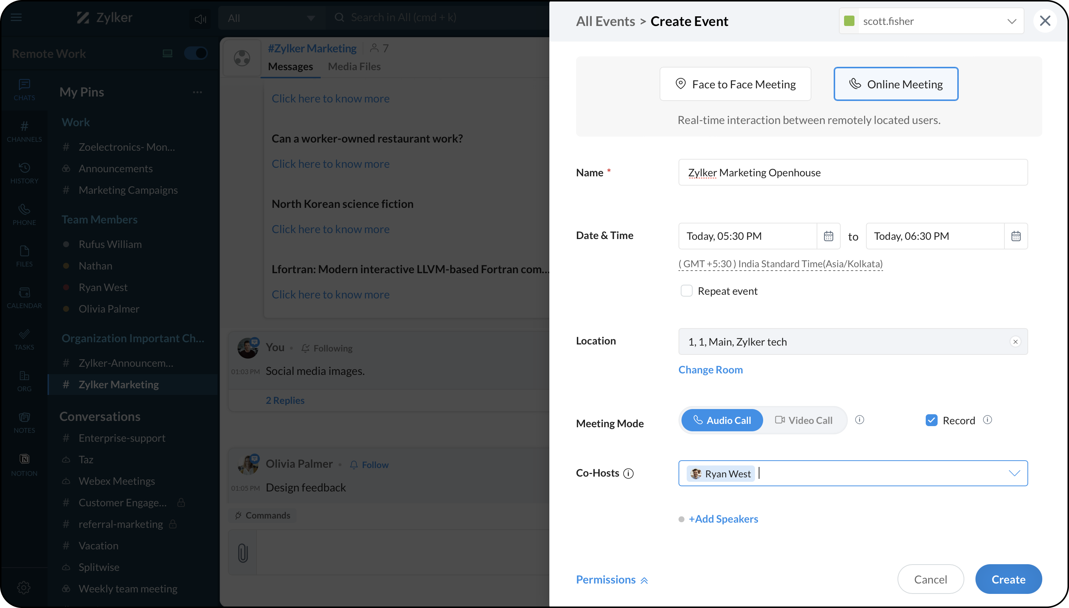
Task: Open Notion from sidebar
Action: tap(24, 464)
